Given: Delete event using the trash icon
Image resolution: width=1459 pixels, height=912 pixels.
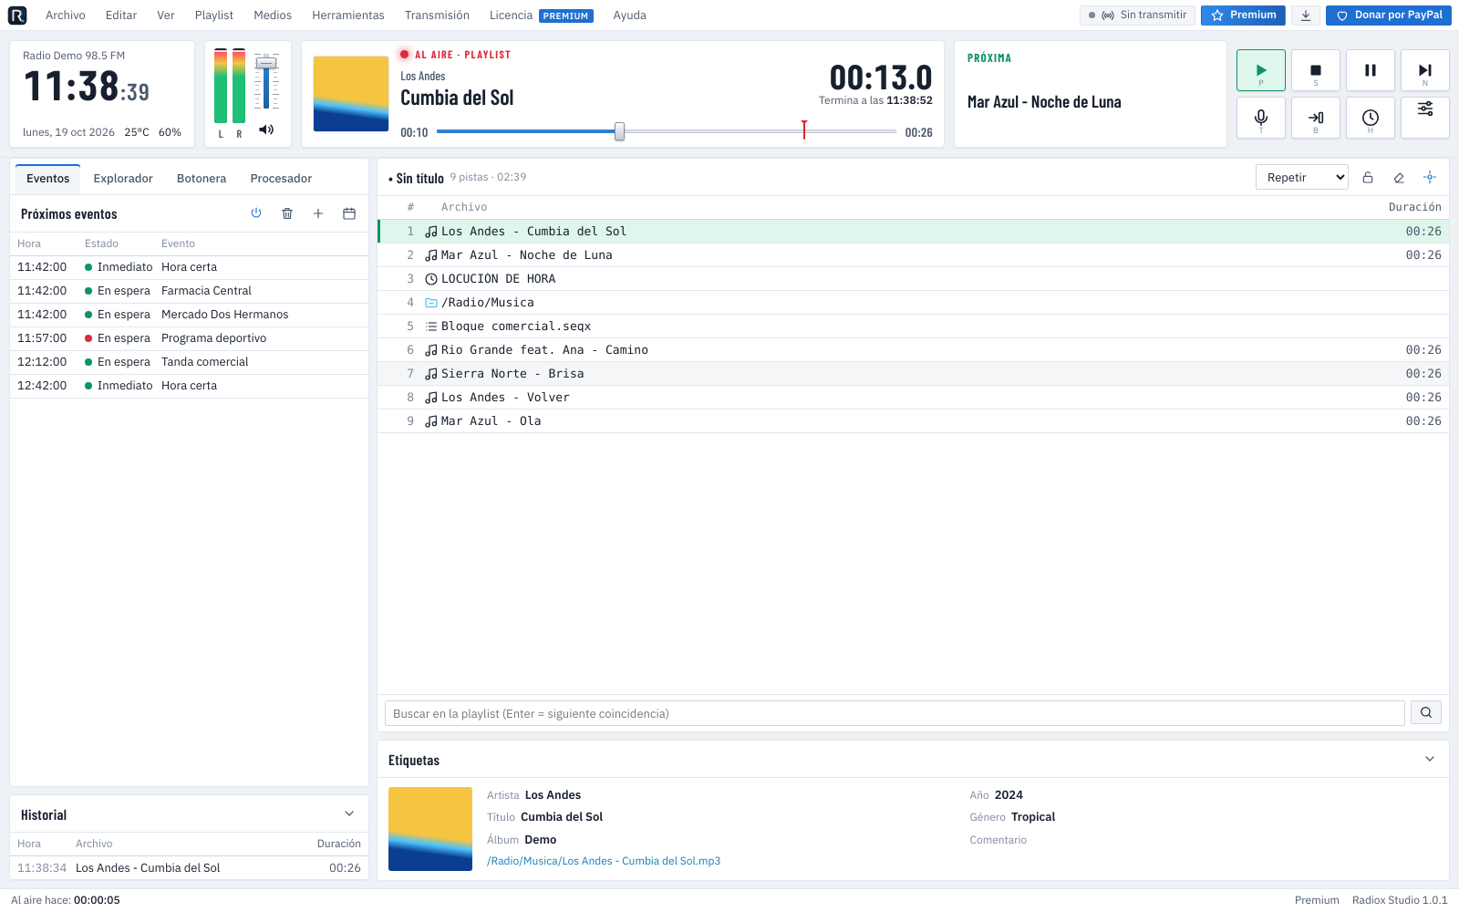Looking at the screenshot, I should tap(287, 213).
